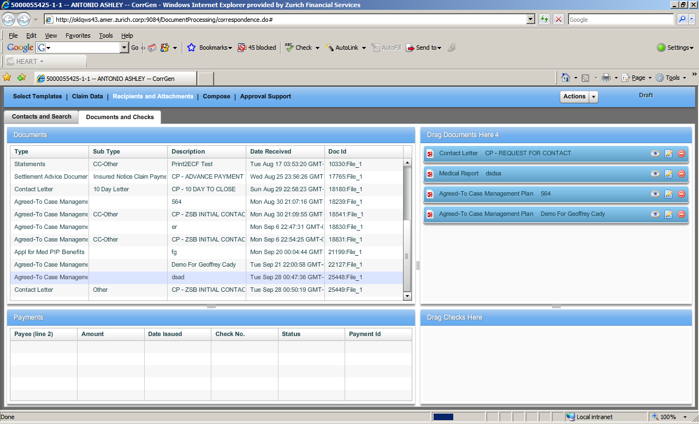
Task: Select the Documents and Checks tab
Action: (x=120, y=117)
